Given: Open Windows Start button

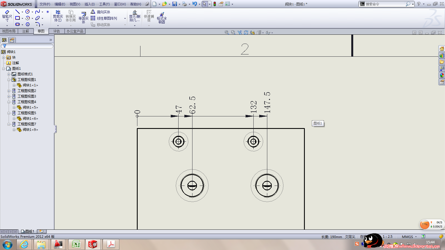Looking at the screenshot, I should pyautogui.click(x=8, y=245).
